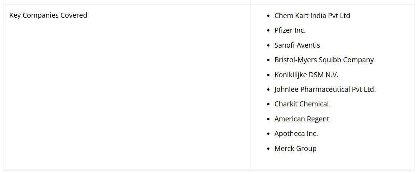Viewport: 418px width, 174px height.
Task: Click the bullet beside Apotheca Inc.
Action: 269,134
